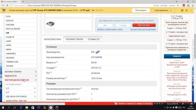Click info icon next to Мощность

57,62
